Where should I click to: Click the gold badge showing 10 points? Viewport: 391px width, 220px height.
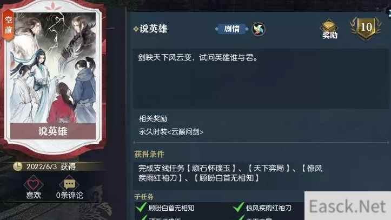click(366, 28)
